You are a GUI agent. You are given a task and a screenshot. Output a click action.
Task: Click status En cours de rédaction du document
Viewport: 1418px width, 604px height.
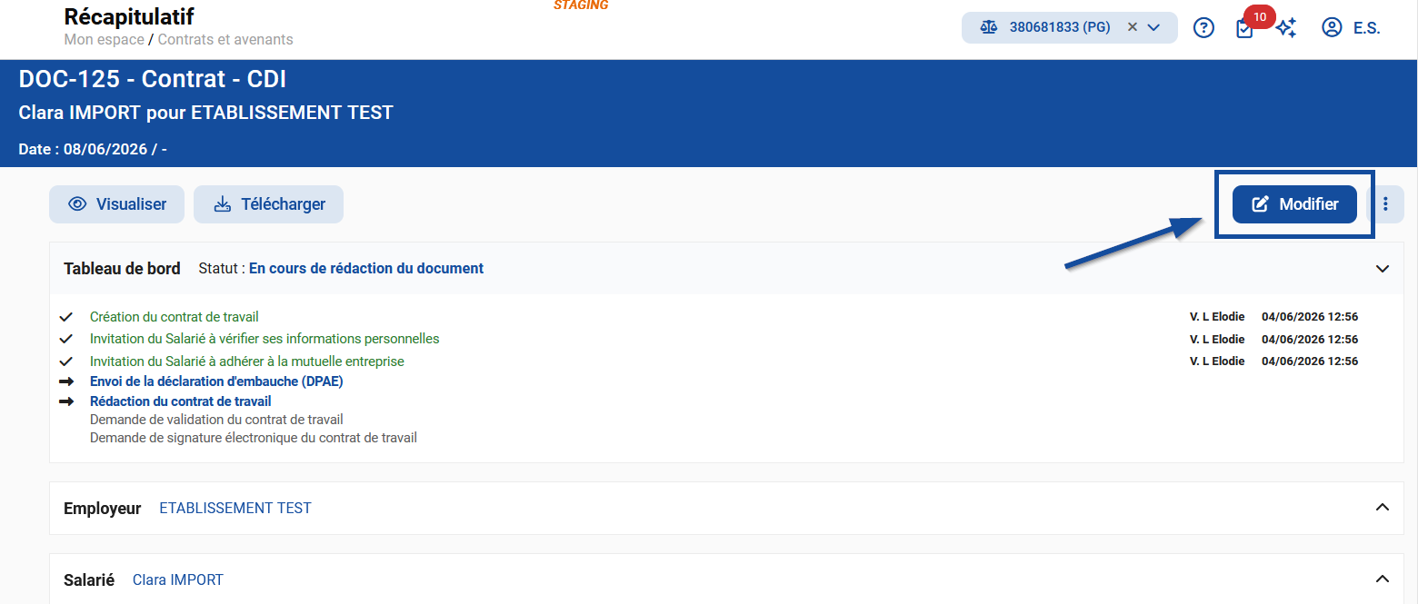[x=366, y=269]
